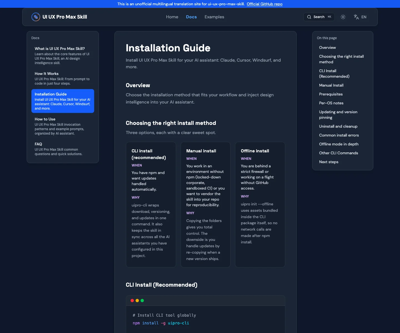
Task: Click the WHEN label in Manual install card
Action: [191, 159]
